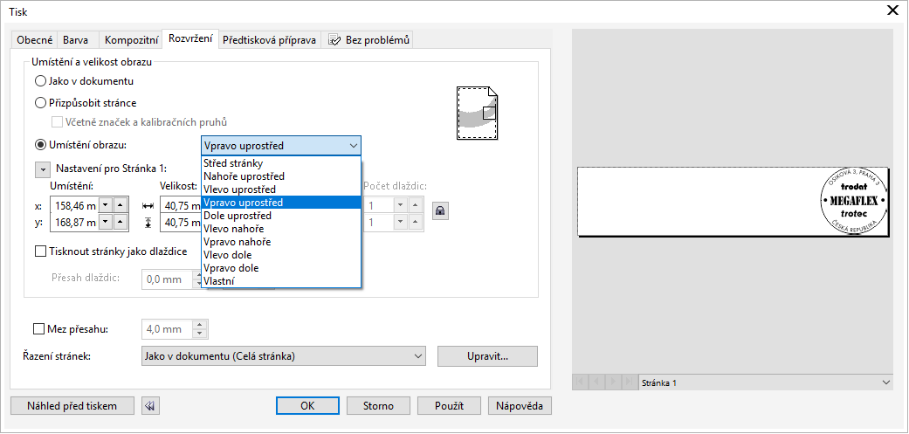Open the 'Řazení stránek' combo box

coord(282,356)
